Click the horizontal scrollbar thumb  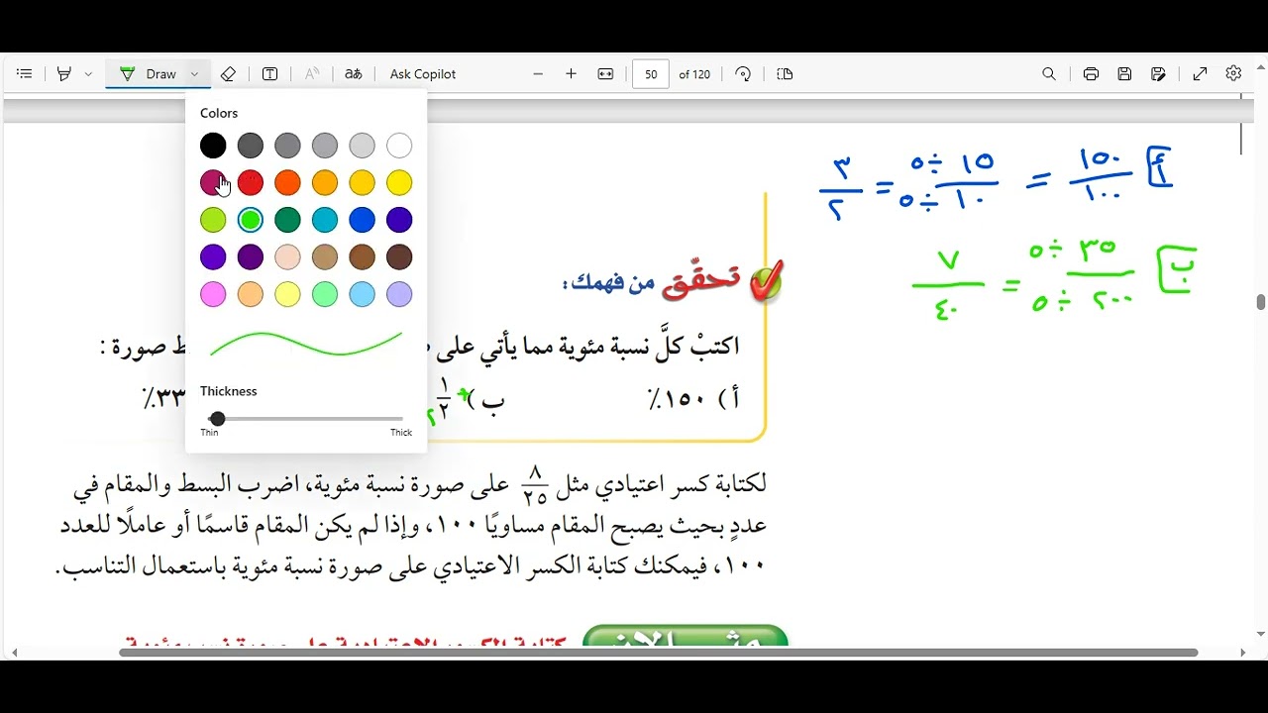tap(658, 653)
